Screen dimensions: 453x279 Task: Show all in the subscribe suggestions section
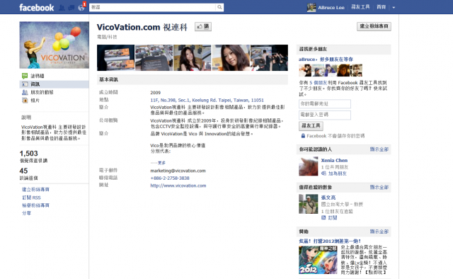click(x=379, y=187)
